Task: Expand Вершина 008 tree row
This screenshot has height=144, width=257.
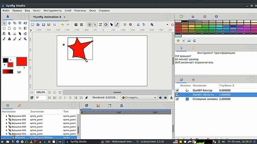Action: (6, 127)
